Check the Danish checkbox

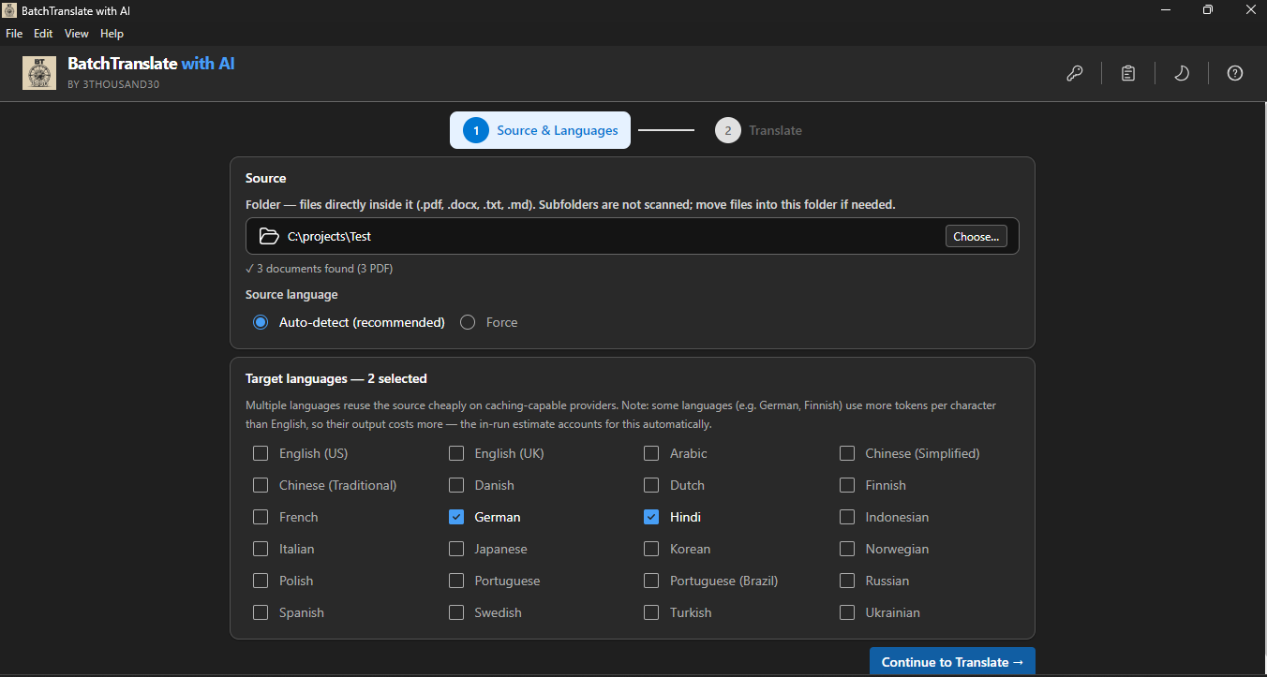pos(456,485)
